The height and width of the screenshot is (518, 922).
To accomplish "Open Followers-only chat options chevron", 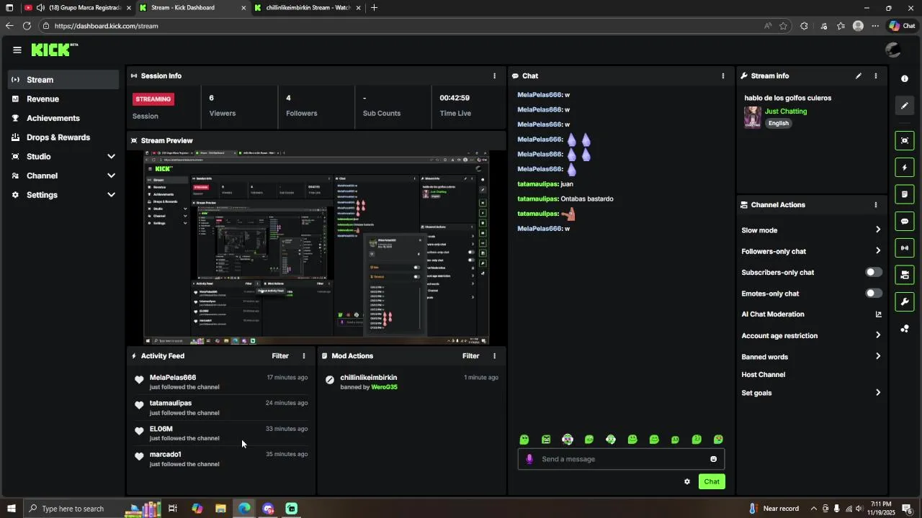I will click(x=878, y=251).
